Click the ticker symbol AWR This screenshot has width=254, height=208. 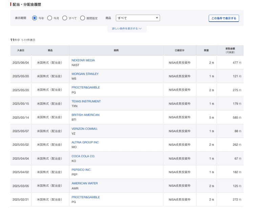click(75, 188)
